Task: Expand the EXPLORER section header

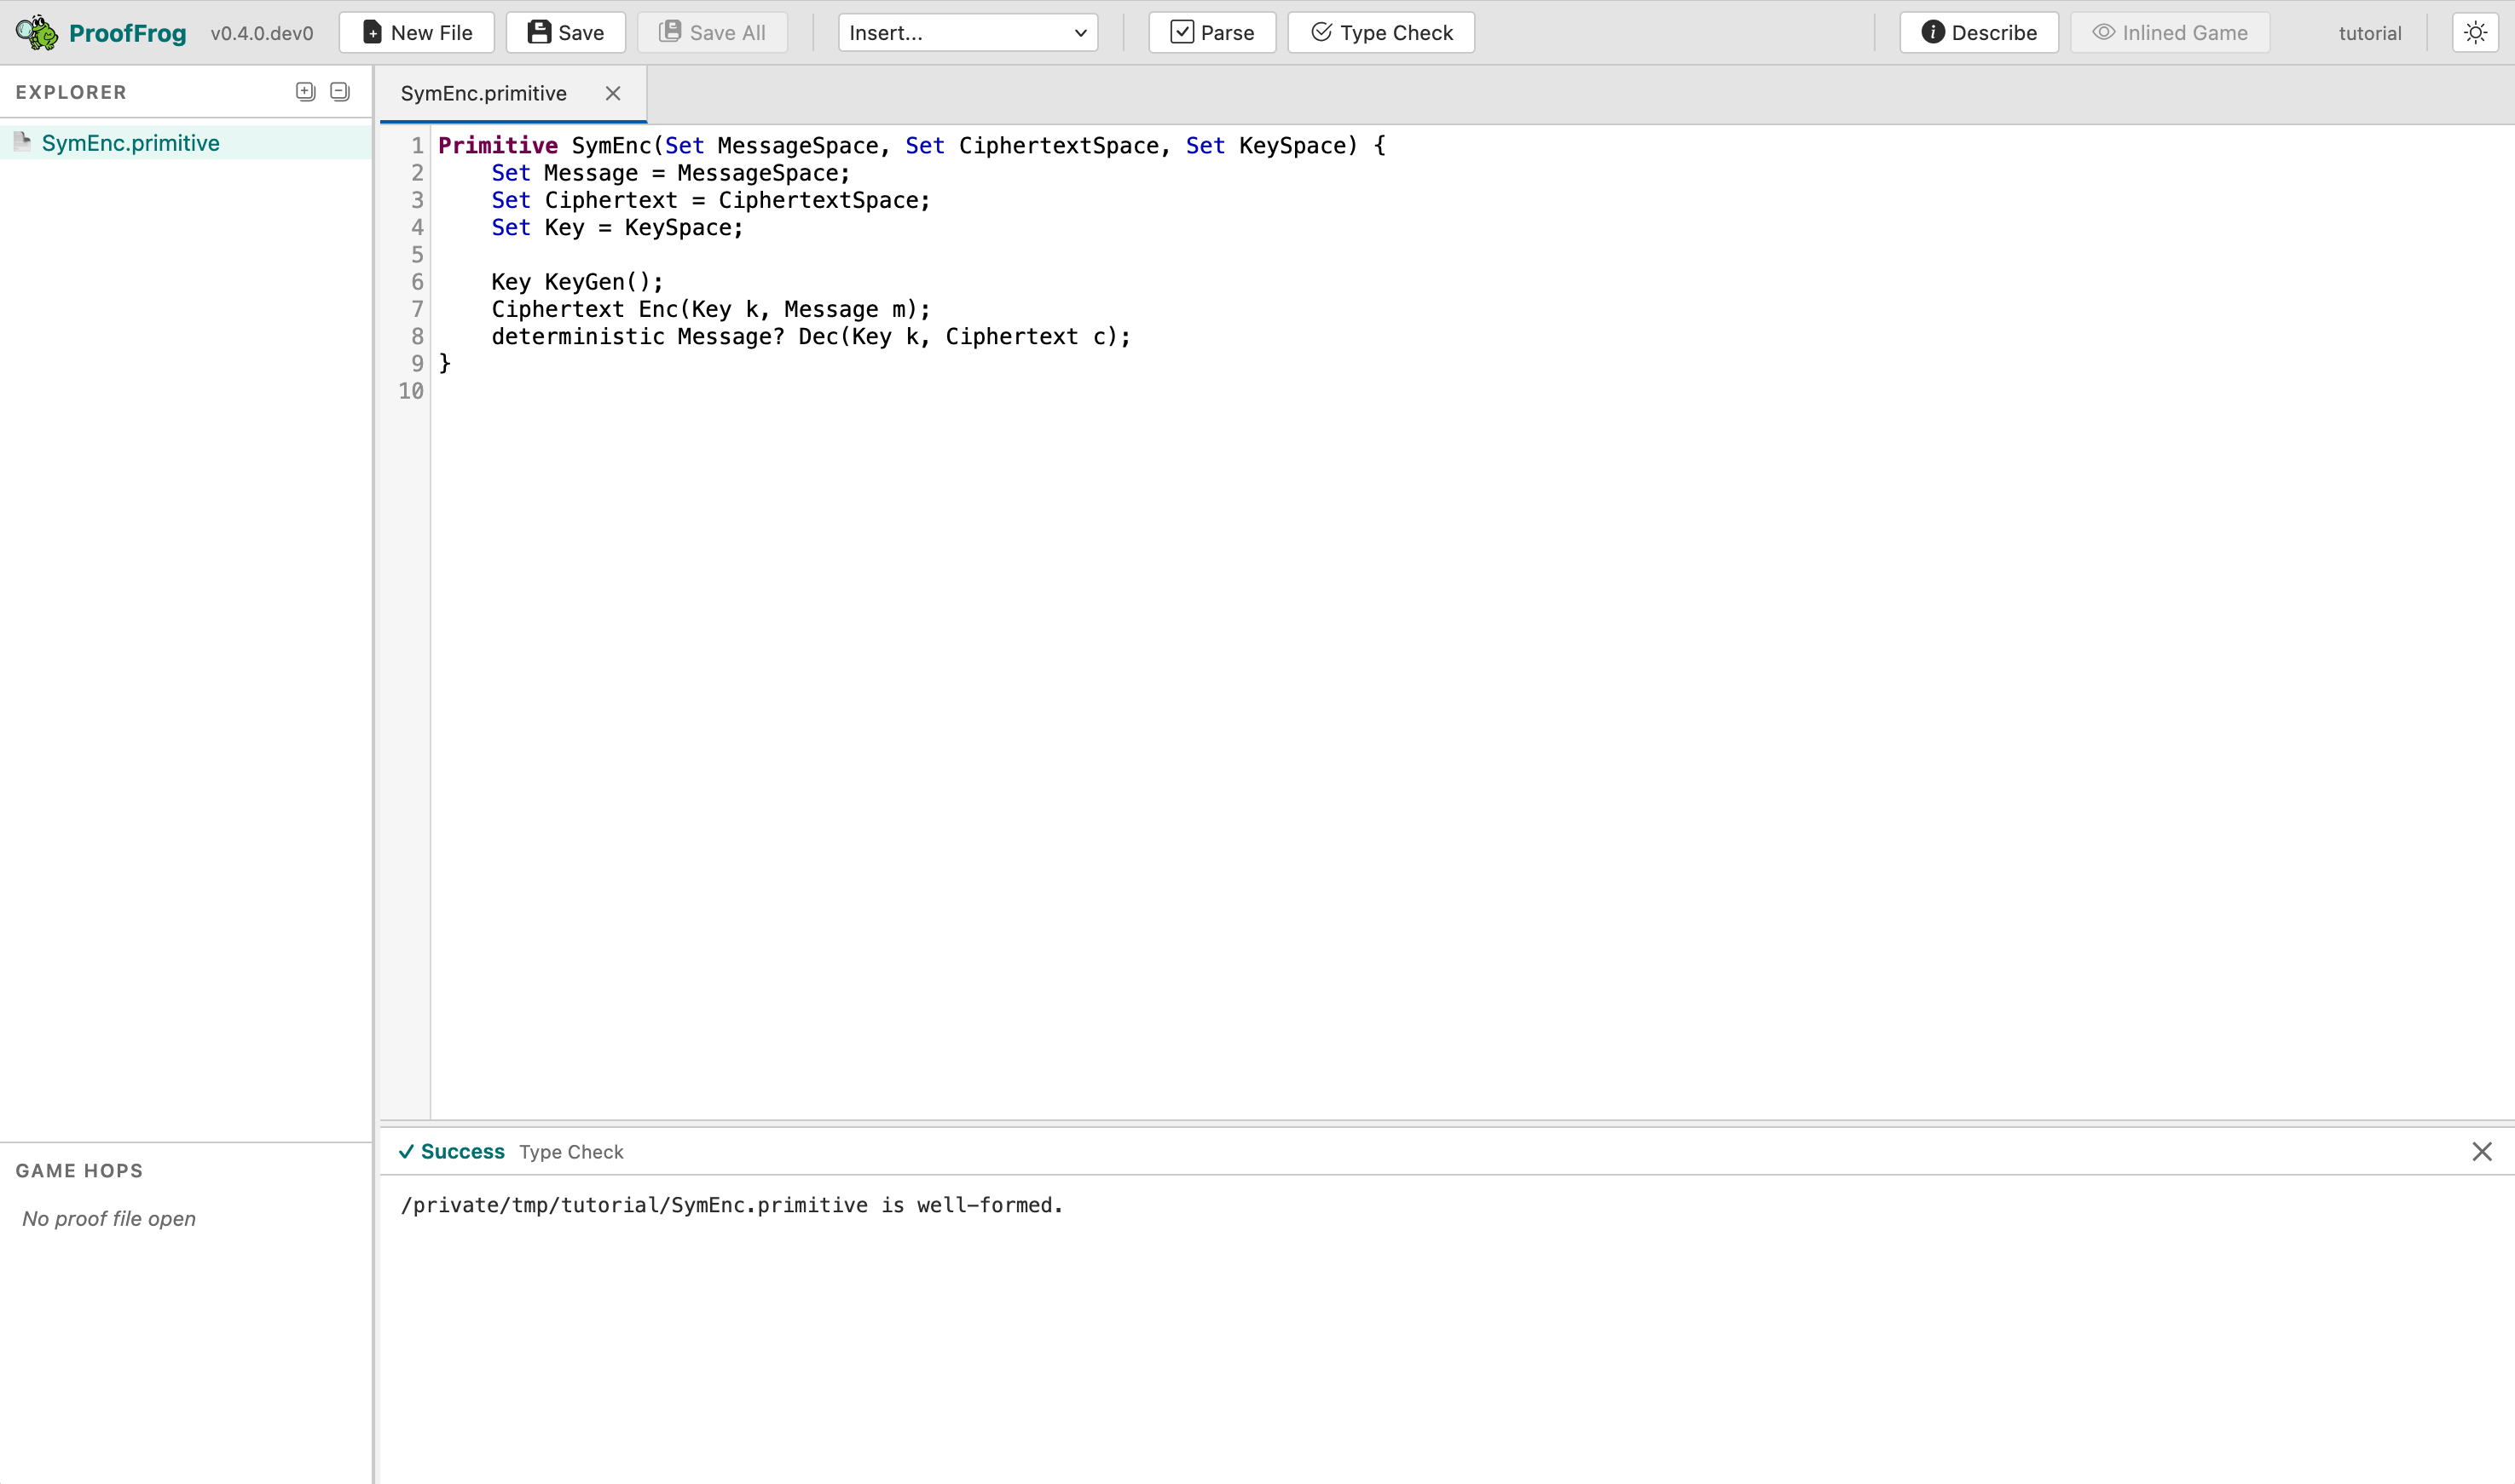Action: [x=71, y=92]
